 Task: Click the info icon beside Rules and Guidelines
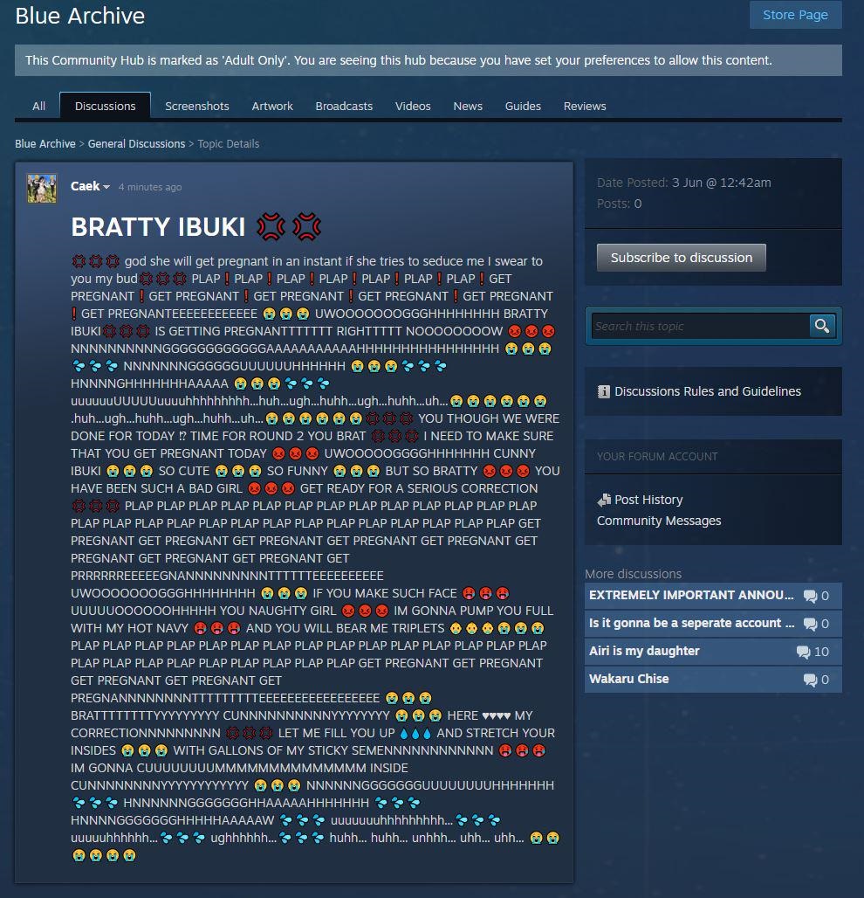(x=603, y=391)
